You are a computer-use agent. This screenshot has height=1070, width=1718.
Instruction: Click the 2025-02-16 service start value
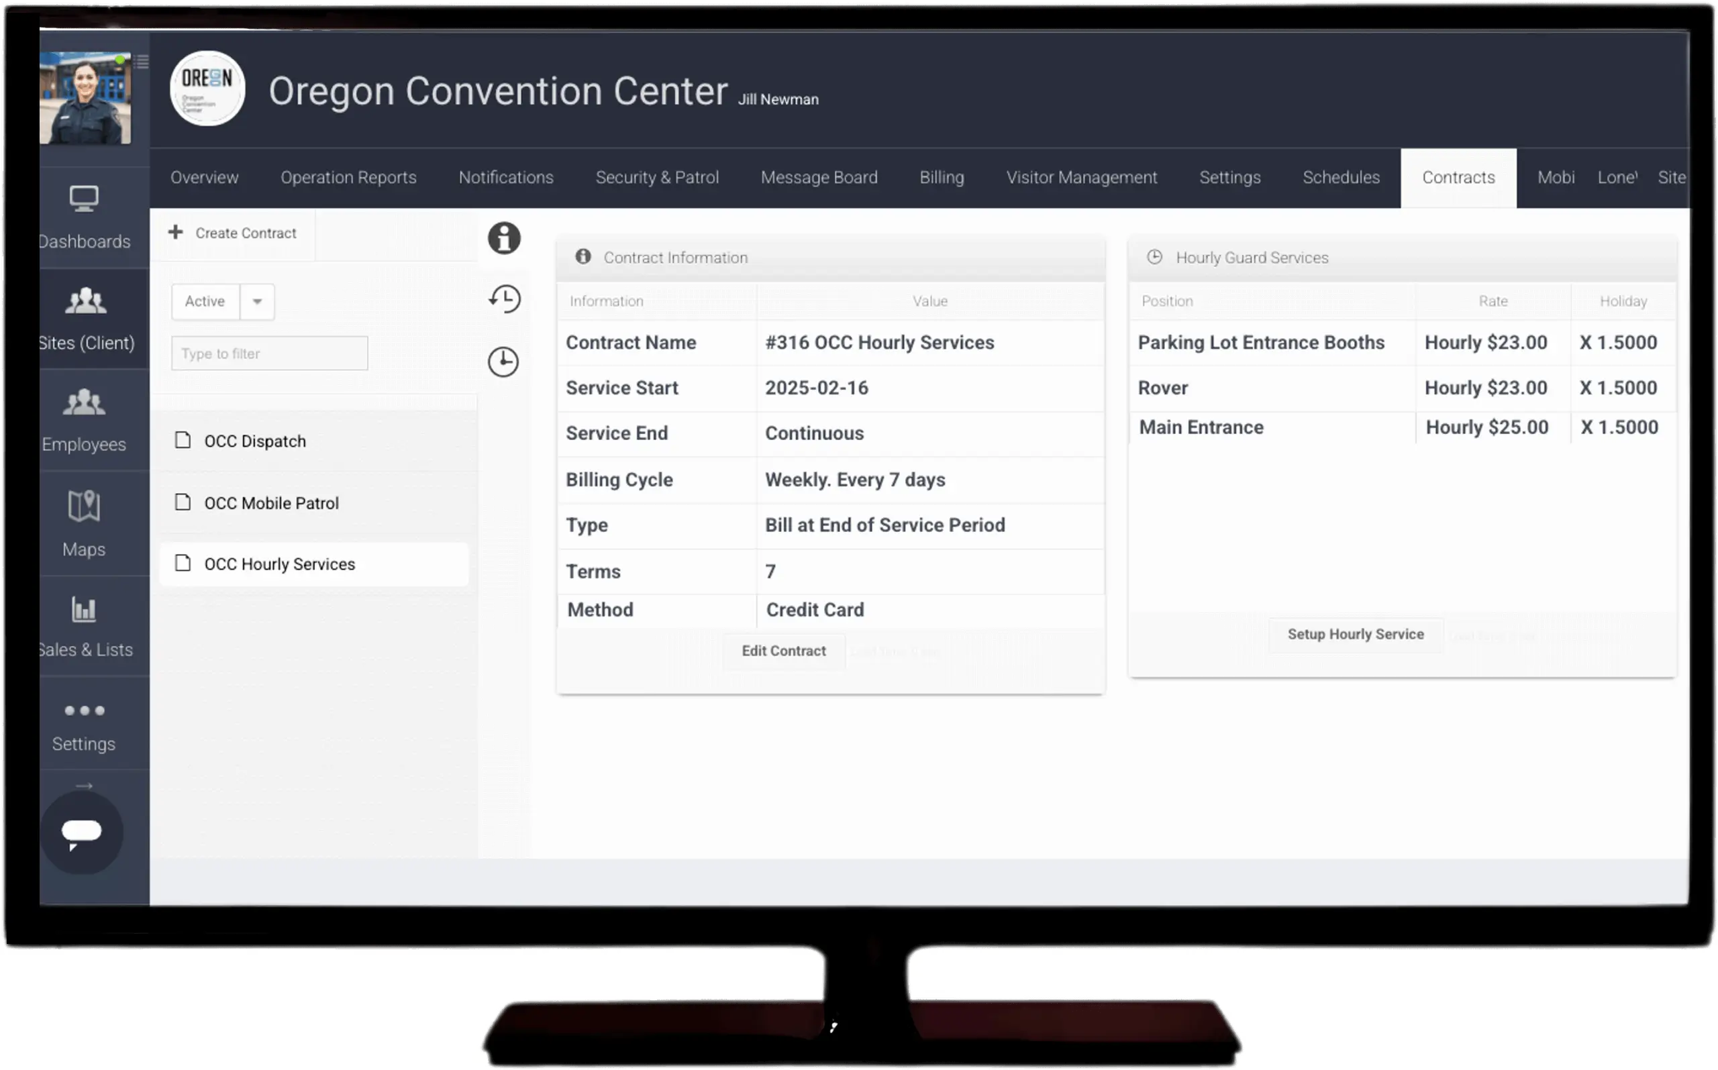(x=816, y=388)
